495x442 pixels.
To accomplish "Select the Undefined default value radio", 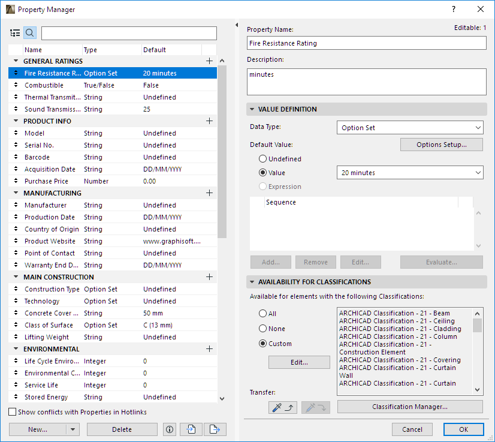I will tap(262, 158).
